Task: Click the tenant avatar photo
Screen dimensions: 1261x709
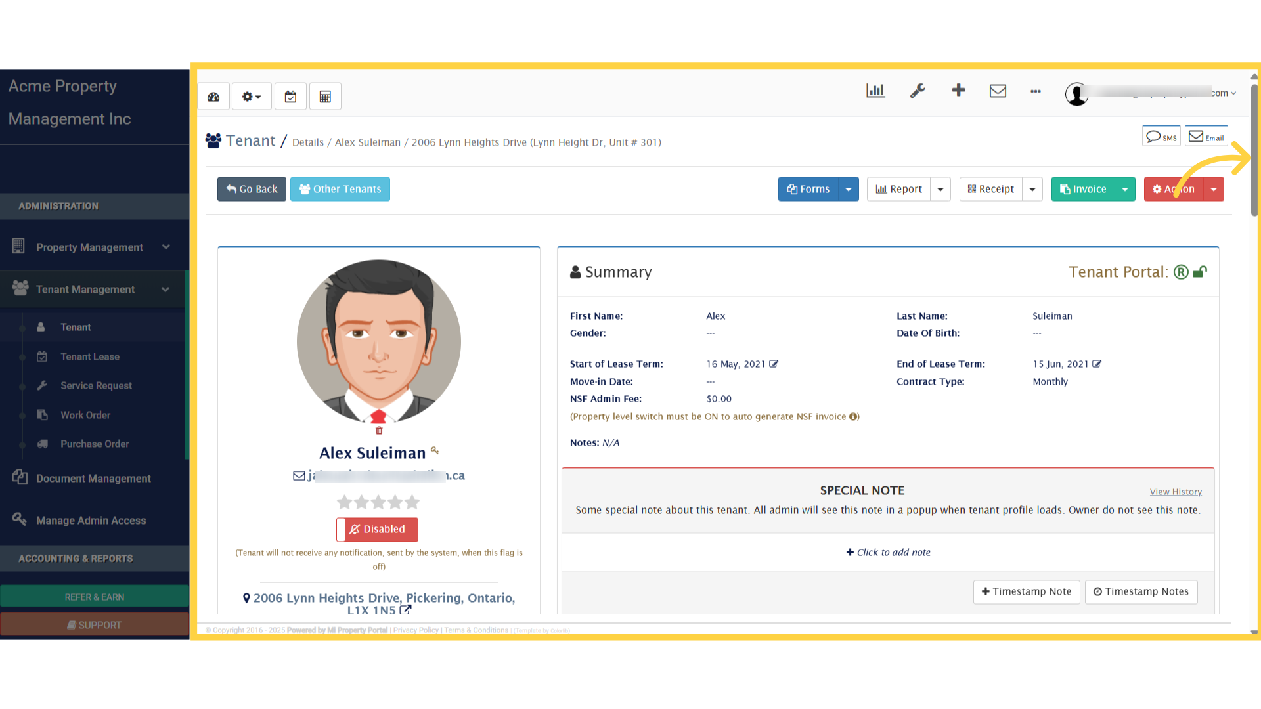Action: tap(379, 341)
